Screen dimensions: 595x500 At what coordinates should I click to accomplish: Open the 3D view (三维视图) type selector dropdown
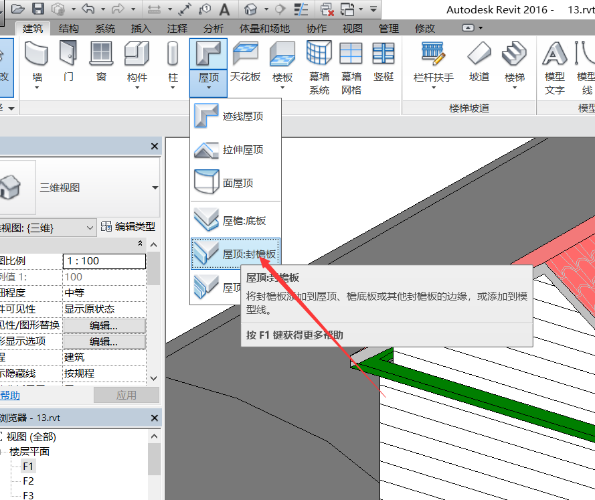155,188
